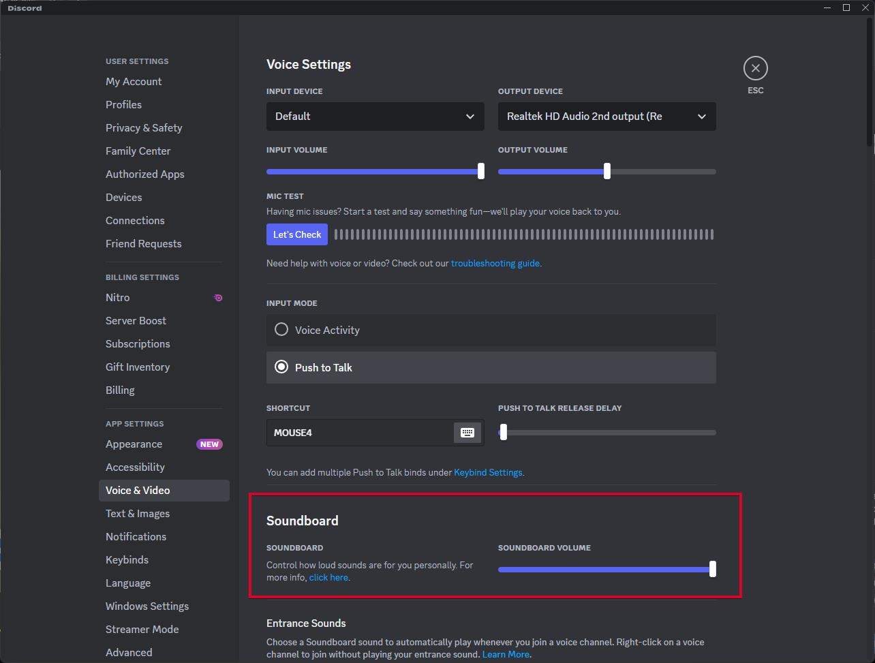Image resolution: width=875 pixels, height=663 pixels.
Task: Select Voice & Video in the sidebar
Action: [x=164, y=491]
